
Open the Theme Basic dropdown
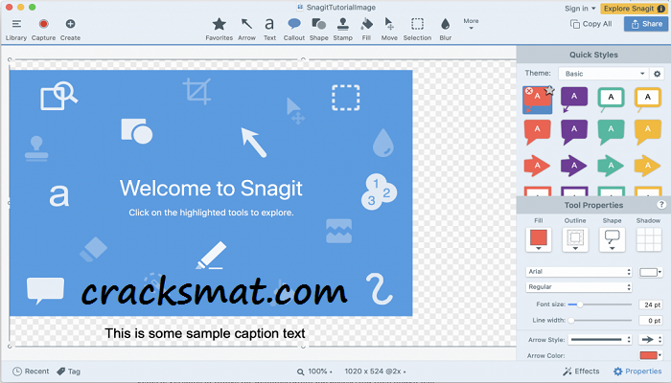point(604,74)
